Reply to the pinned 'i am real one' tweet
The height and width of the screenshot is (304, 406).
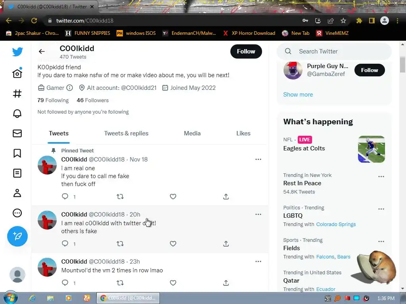point(65,196)
